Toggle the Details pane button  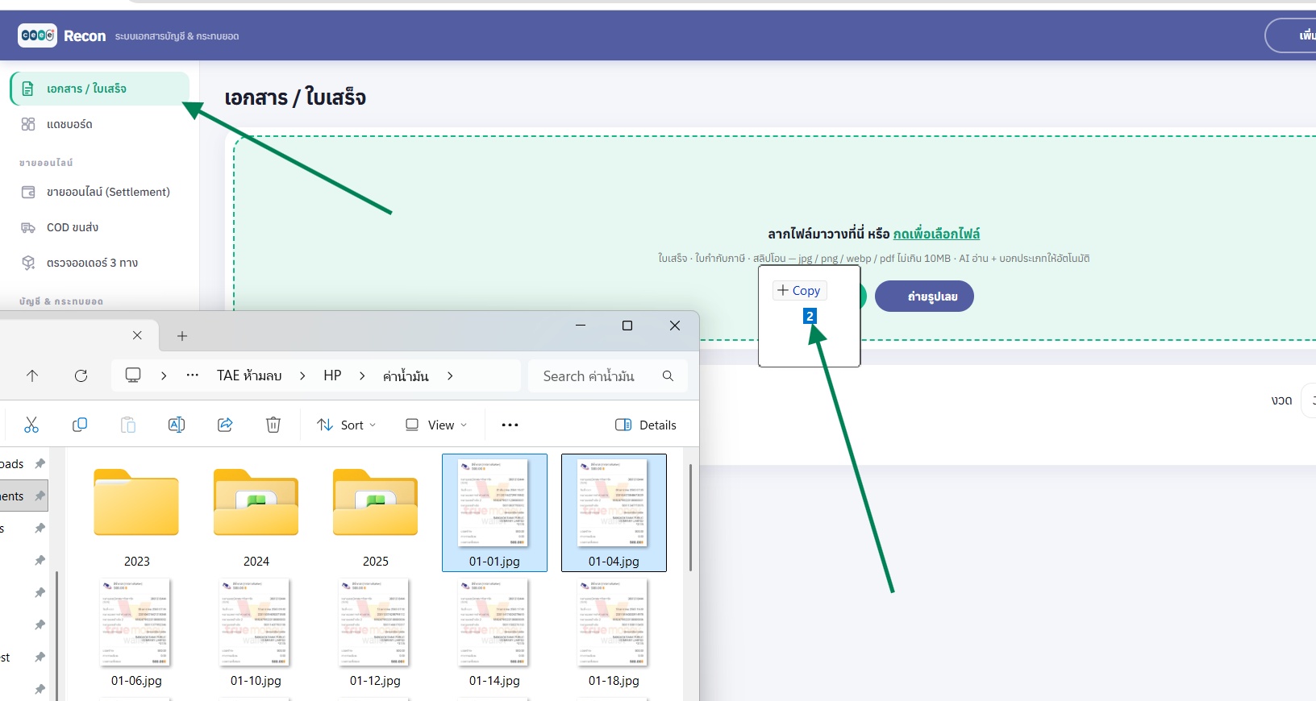pos(646,425)
